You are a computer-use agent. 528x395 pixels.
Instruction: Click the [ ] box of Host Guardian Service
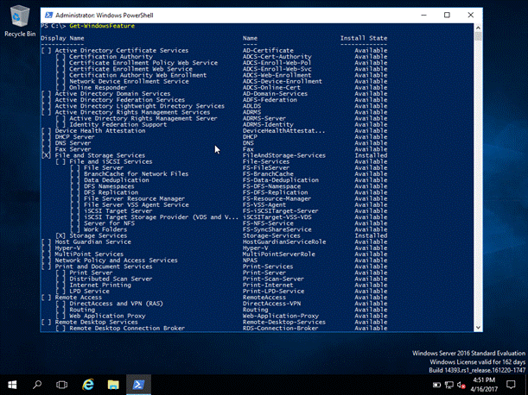[x=47, y=242]
